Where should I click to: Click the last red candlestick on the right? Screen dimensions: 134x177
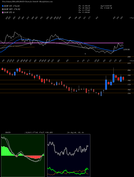pyautogui.click(x=123, y=79)
